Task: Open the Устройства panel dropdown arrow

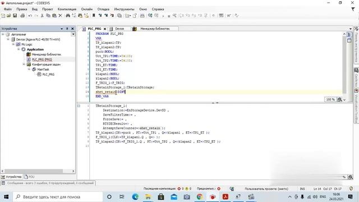Action: 62,29
